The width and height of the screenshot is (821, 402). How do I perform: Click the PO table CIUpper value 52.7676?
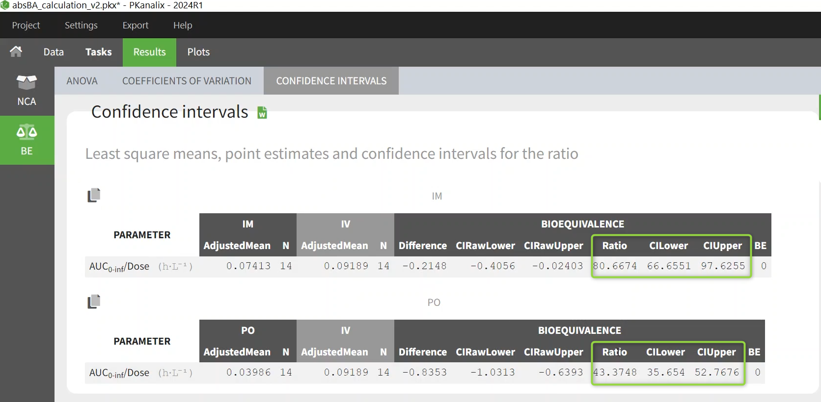point(716,372)
